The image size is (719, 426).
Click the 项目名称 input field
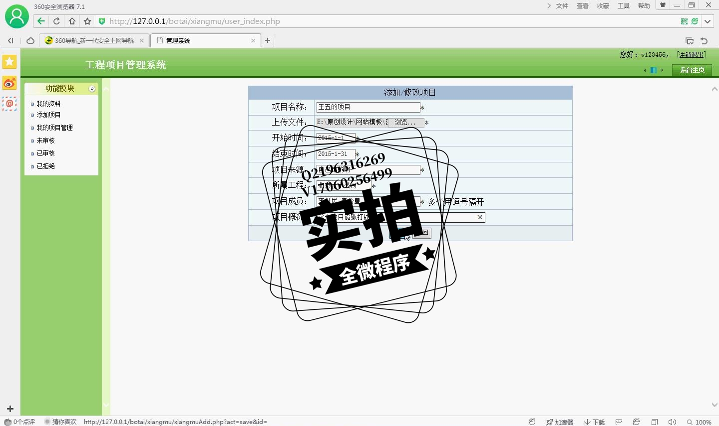click(368, 107)
